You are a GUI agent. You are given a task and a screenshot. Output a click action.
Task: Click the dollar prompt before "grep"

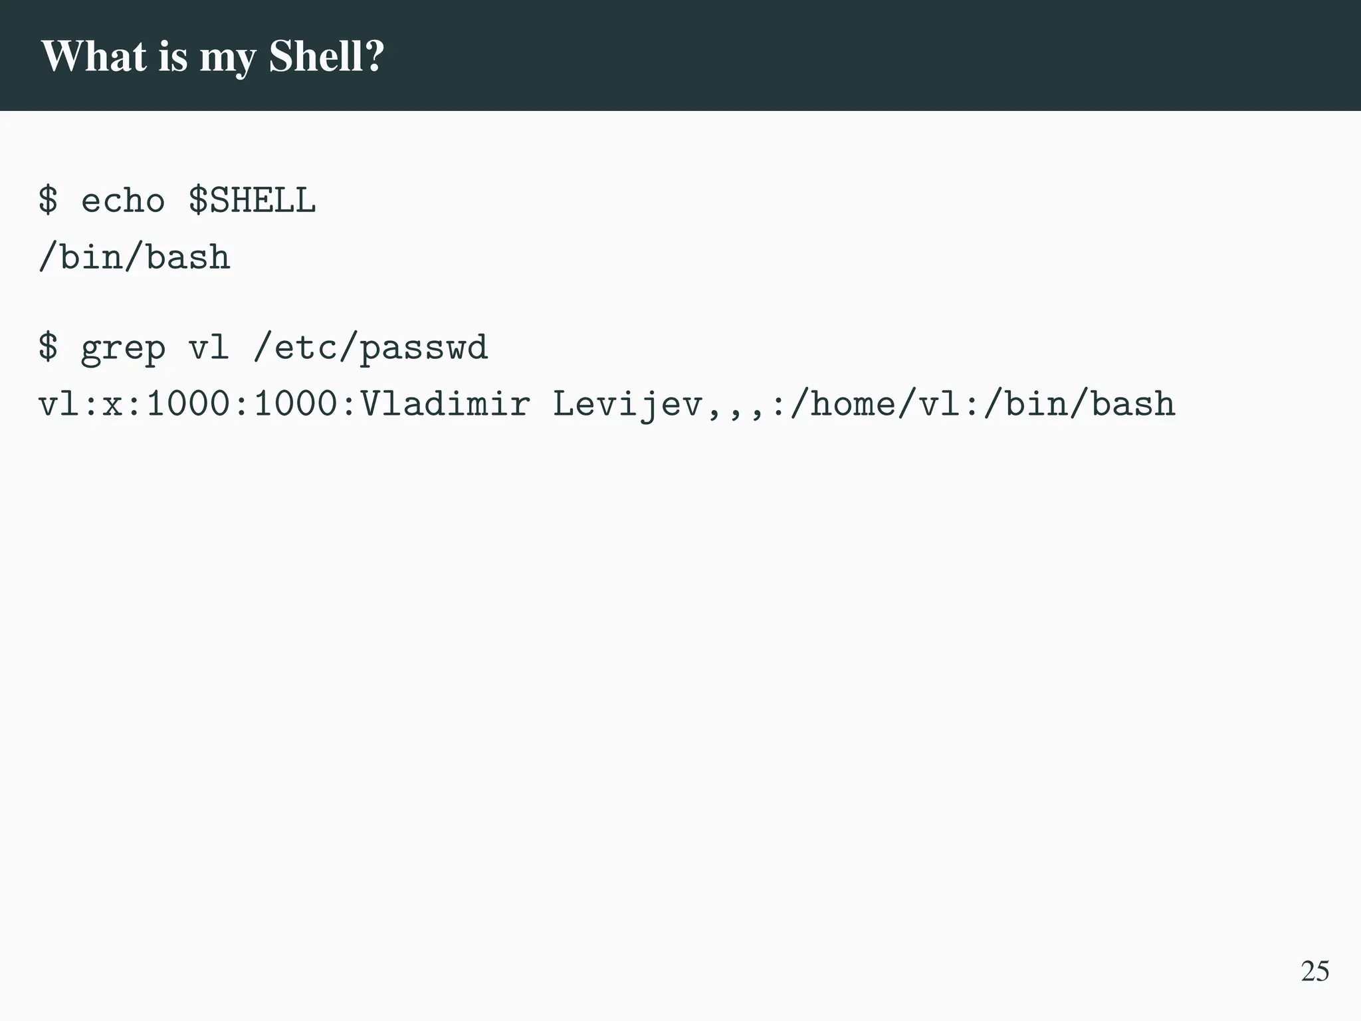click(48, 348)
